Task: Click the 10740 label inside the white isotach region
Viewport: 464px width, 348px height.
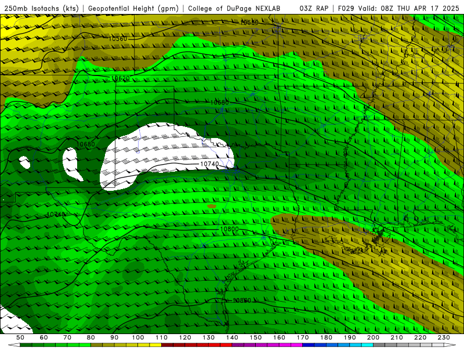Action: (x=209, y=164)
